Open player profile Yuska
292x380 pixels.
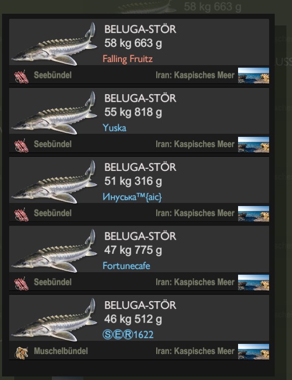click(x=114, y=128)
